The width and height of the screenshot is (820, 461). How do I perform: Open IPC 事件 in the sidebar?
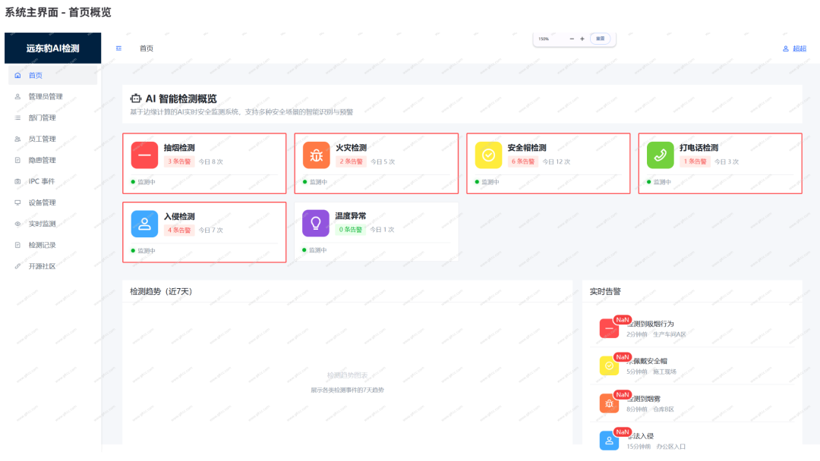[41, 181]
